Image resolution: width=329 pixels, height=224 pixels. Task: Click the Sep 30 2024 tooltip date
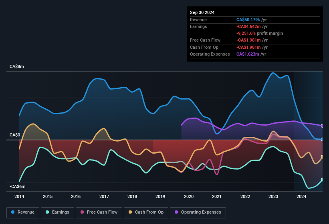[x=202, y=12]
